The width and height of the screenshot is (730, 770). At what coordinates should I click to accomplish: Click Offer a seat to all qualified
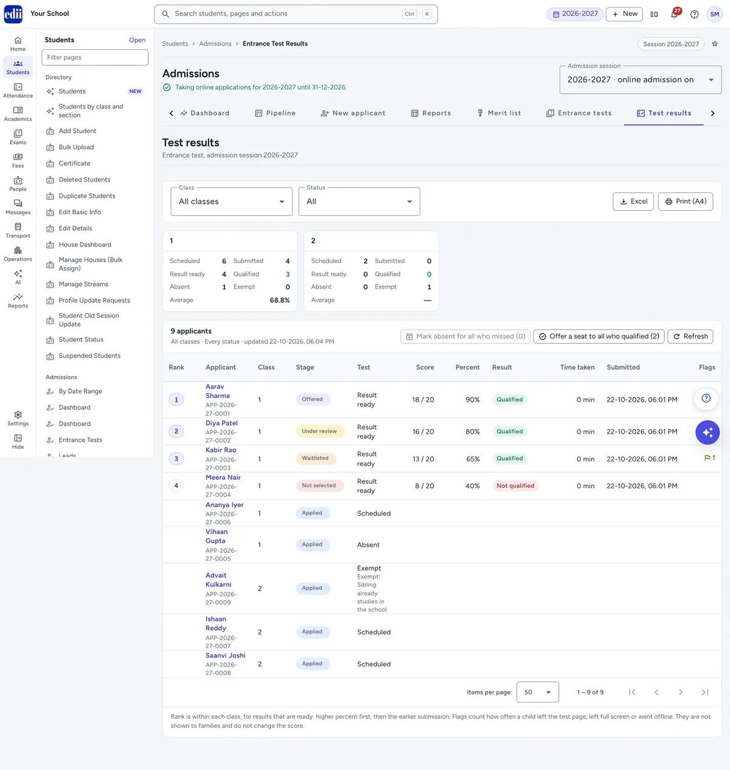pos(599,336)
